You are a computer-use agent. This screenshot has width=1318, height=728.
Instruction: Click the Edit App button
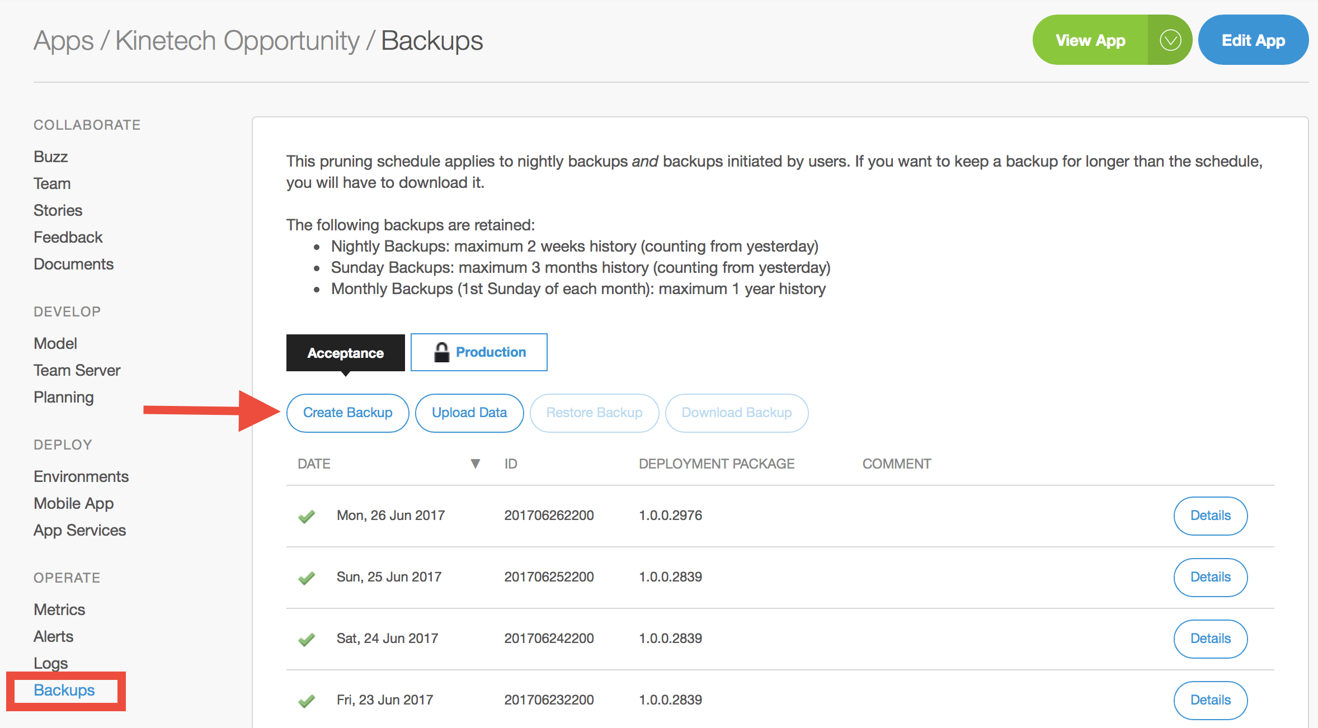1253,40
